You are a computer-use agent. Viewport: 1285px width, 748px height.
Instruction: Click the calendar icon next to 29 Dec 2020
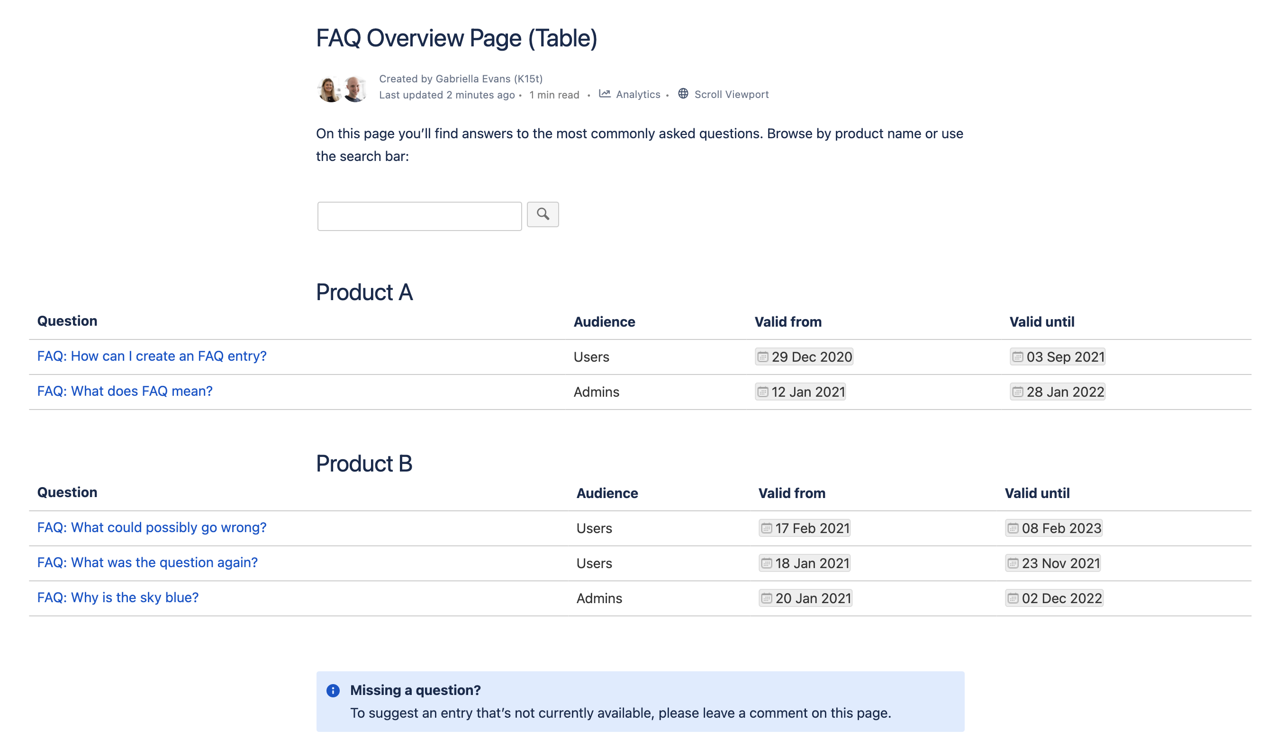(762, 356)
